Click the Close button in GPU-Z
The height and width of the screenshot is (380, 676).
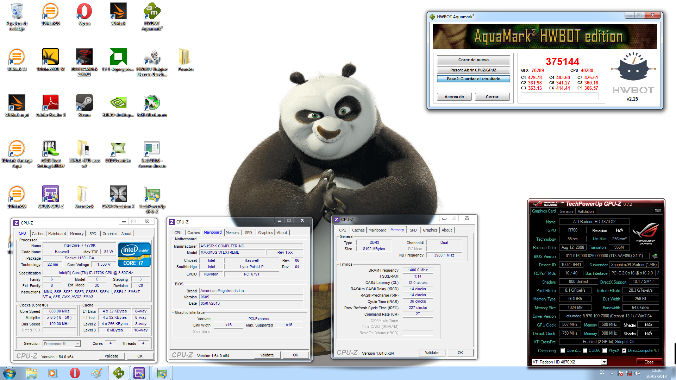tap(649, 362)
